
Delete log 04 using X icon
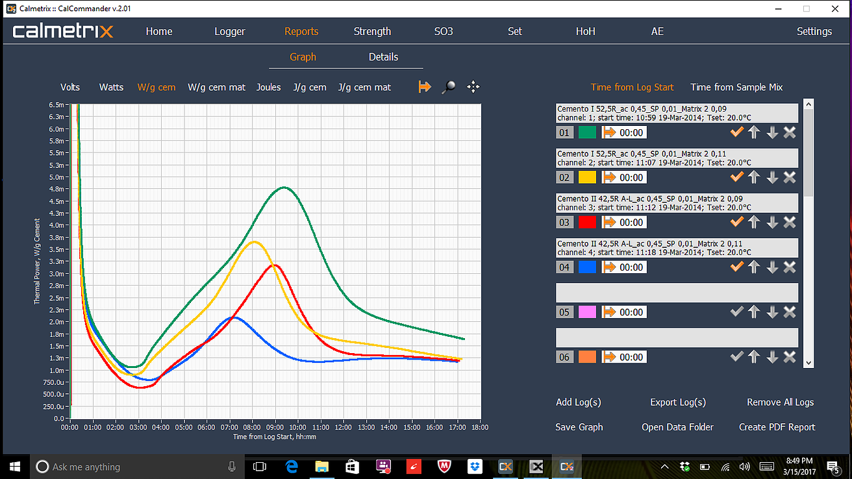click(x=790, y=267)
